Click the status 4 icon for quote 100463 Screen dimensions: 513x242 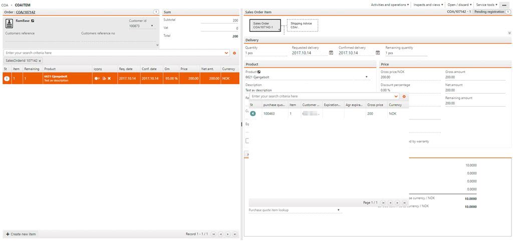pos(252,113)
